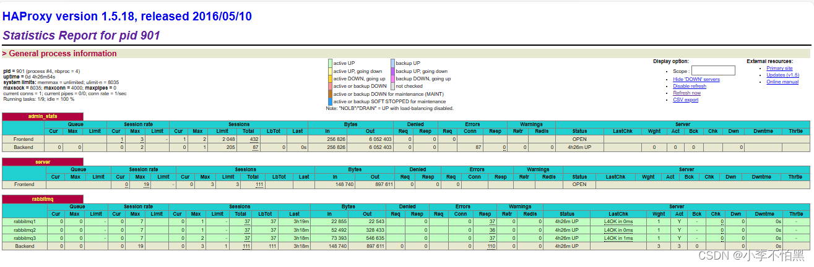The image size is (814, 267).
Task: Click the sessions limit value 2 048
Action: 227,139
